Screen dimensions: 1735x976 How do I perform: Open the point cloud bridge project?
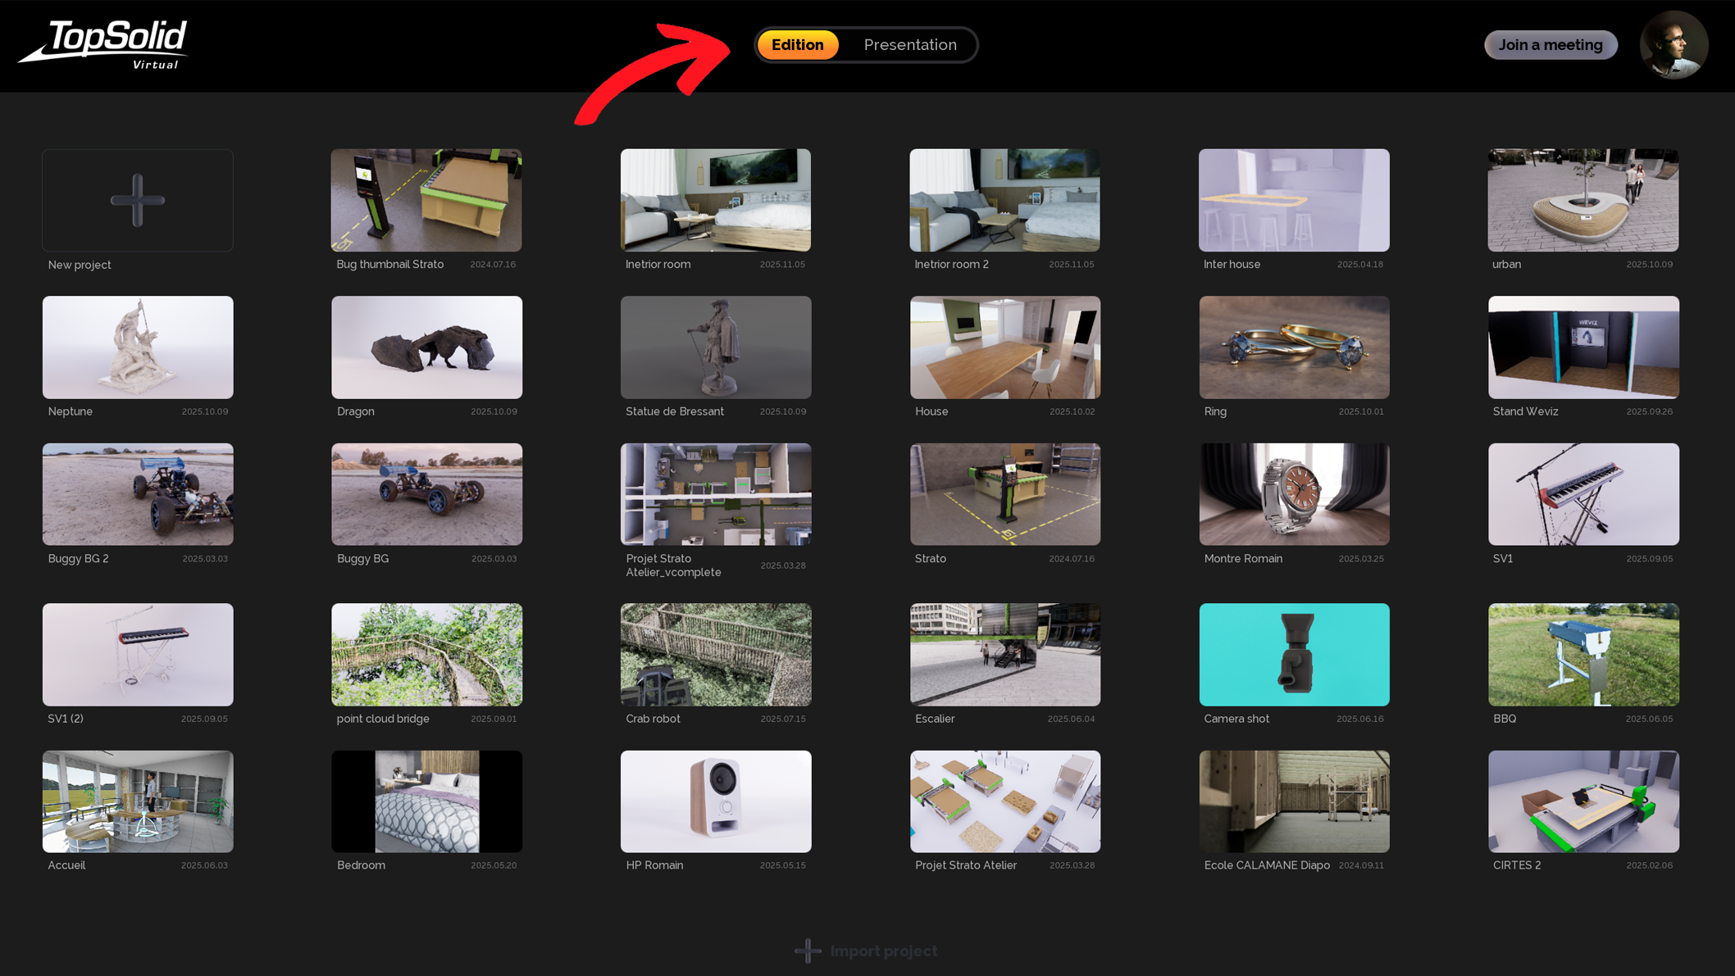point(426,655)
